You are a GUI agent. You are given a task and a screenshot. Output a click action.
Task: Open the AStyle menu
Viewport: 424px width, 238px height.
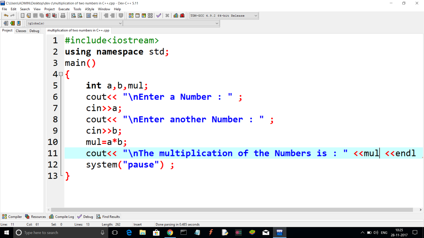[90, 9]
